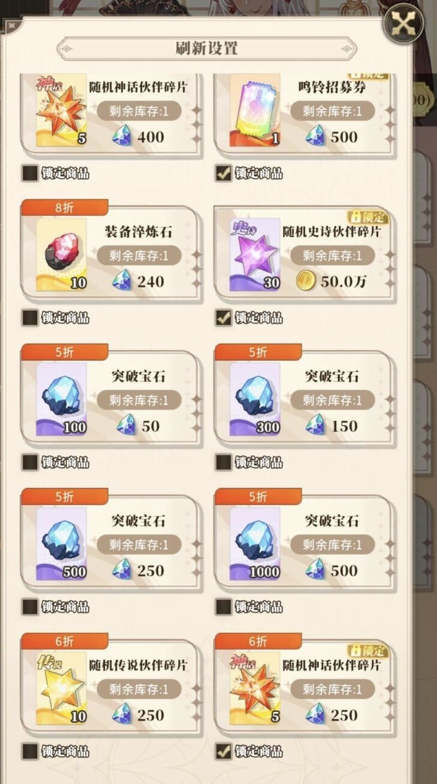This screenshot has height=784, width=437.
Task: Select 突破宝石 icon with quantity 100
Action: 61,399
